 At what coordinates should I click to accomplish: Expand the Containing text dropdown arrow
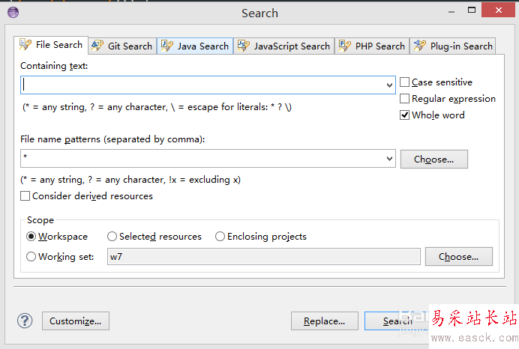(389, 85)
